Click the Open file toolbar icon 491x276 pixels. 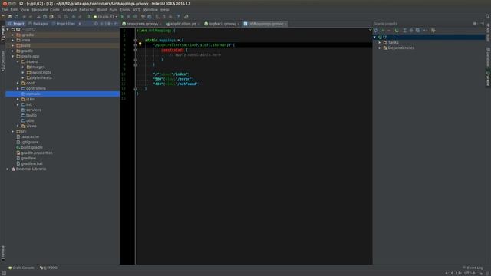[x=3, y=17]
